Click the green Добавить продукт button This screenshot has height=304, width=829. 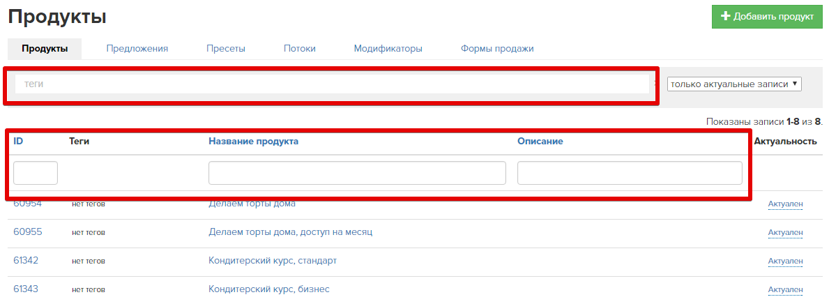click(767, 17)
